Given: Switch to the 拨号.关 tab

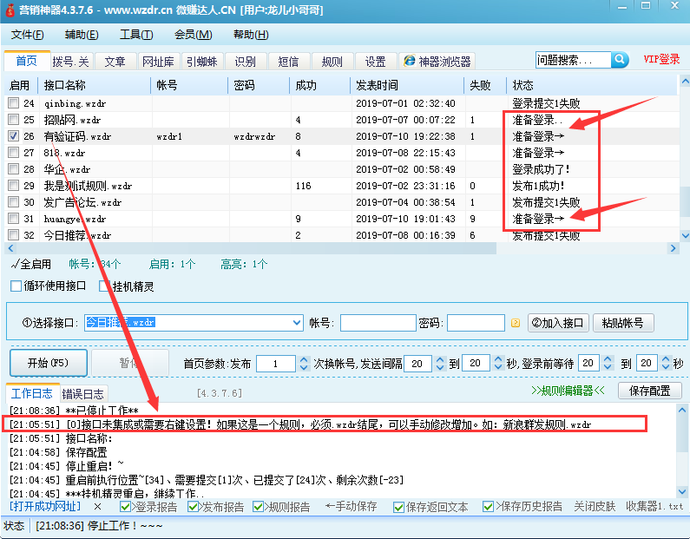Looking at the screenshot, I should click(70, 61).
